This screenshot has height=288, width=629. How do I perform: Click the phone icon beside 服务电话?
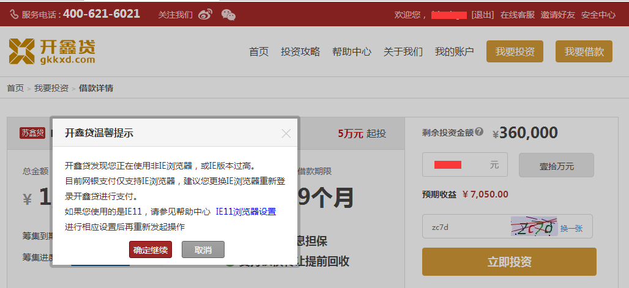pos(13,14)
